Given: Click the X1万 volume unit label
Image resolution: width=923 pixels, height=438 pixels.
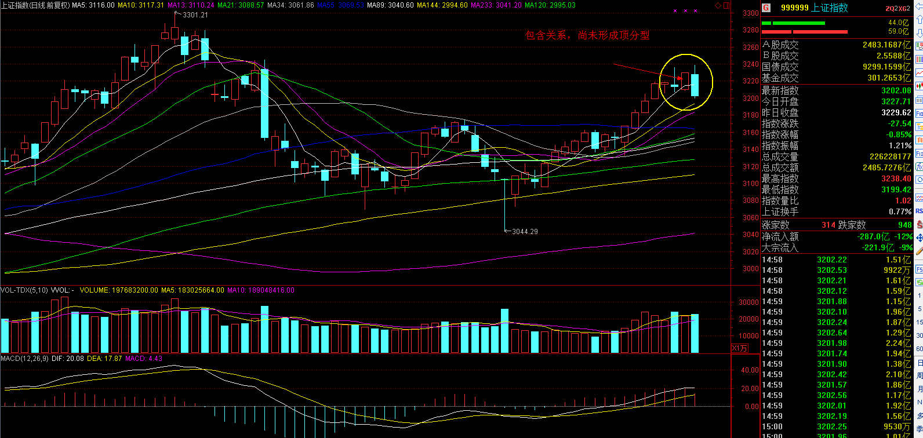Looking at the screenshot, I should click(740, 348).
